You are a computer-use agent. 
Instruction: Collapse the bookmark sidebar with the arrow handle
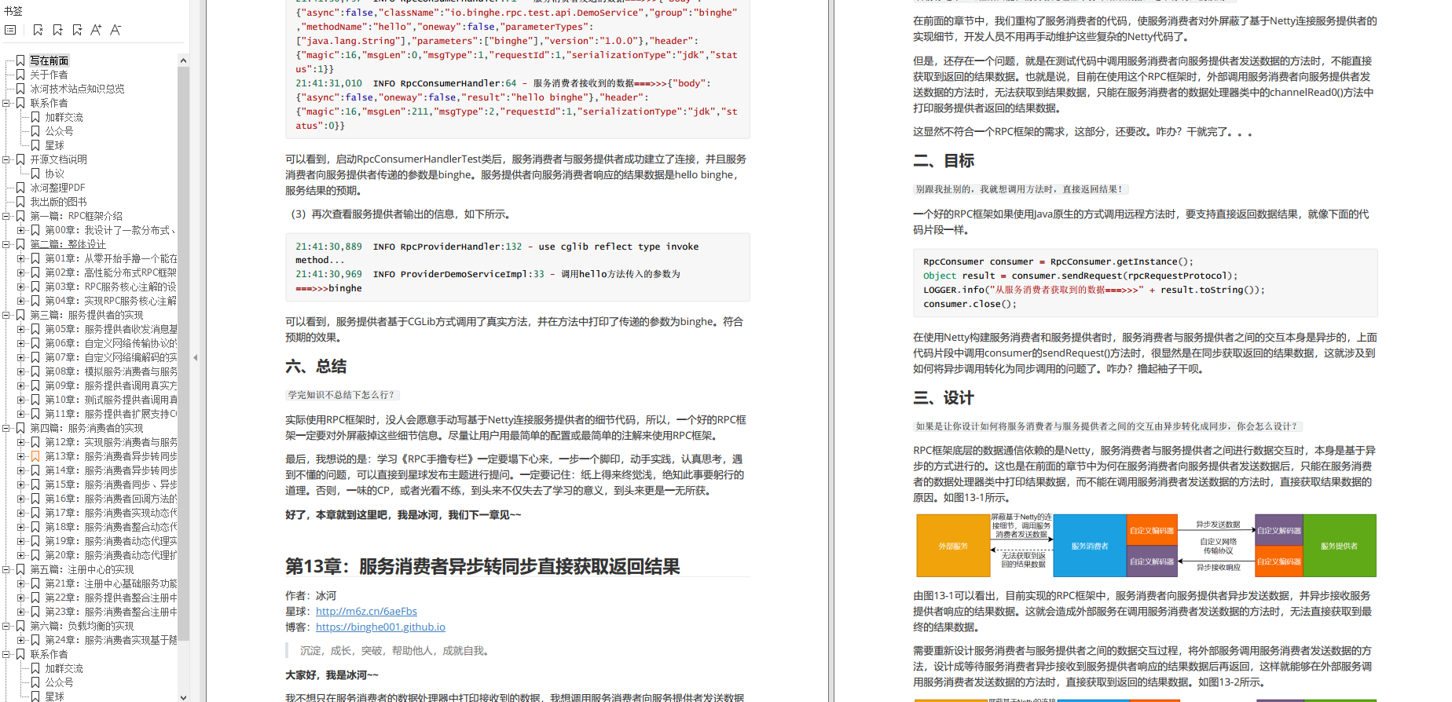click(195, 358)
